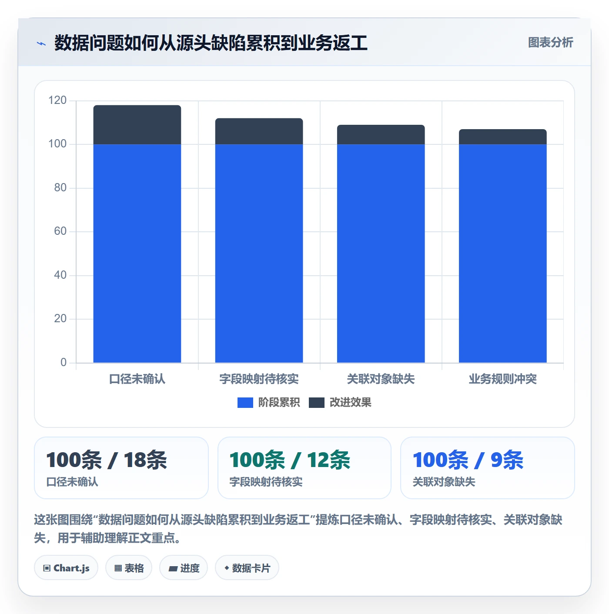This screenshot has height=614, width=609.
Task: Click the 图表分析 label in header
Action: (x=550, y=42)
